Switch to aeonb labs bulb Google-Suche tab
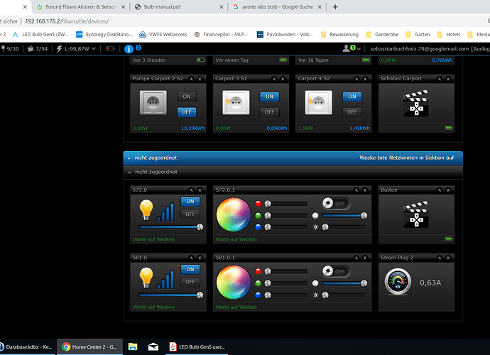 277,7
